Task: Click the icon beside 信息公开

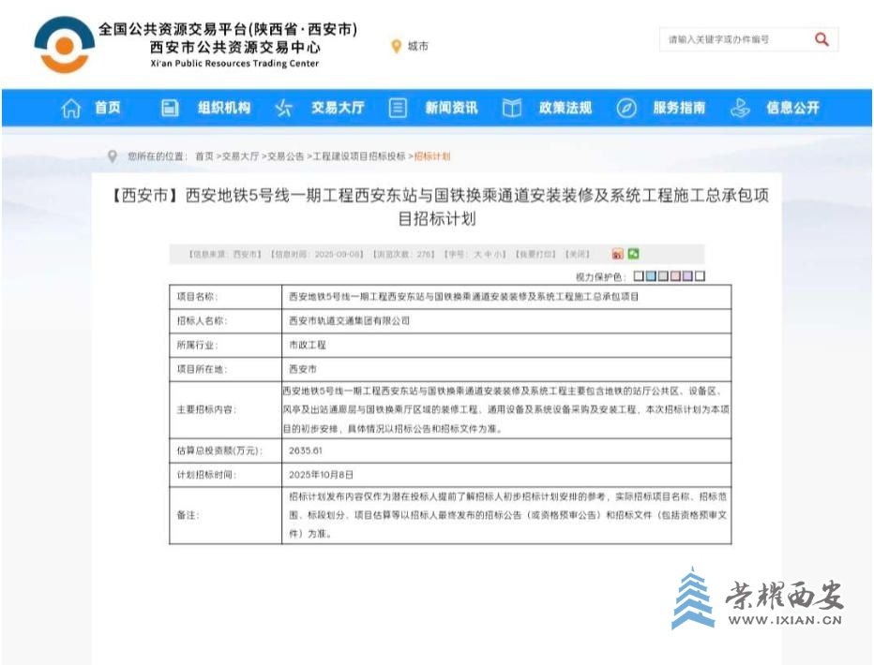Action: click(740, 108)
